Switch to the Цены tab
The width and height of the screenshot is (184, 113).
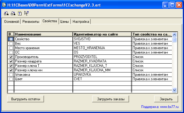click(64, 22)
